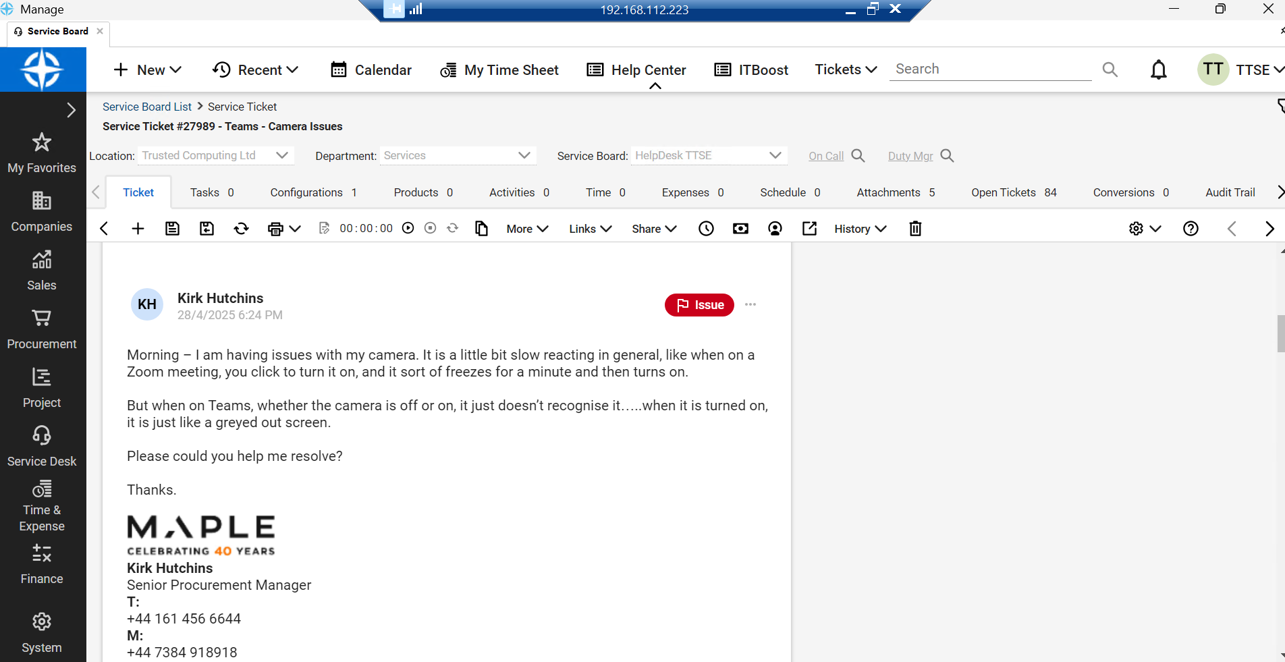Click the search magnifier icon
The width and height of the screenshot is (1285, 662).
click(1110, 69)
